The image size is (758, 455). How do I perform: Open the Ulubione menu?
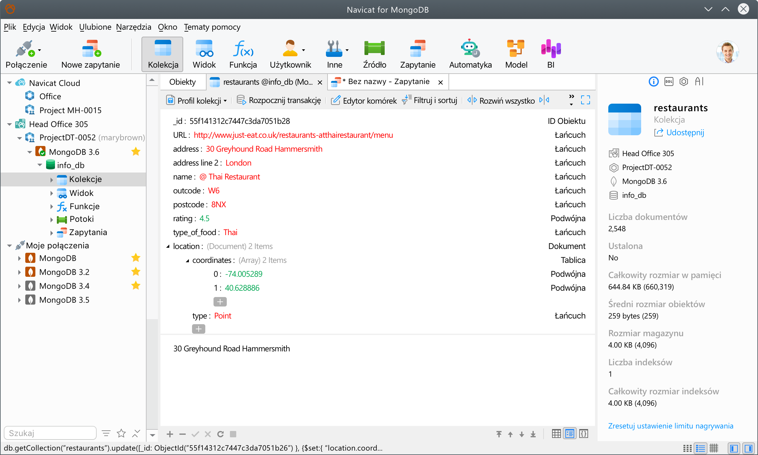pyautogui.click(x=95, y=27)
